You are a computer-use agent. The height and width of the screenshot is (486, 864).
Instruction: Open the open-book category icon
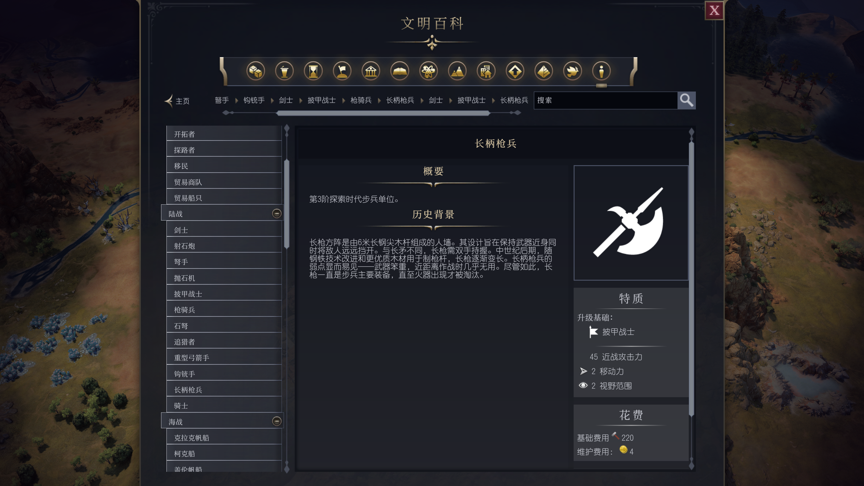point(400,71)
